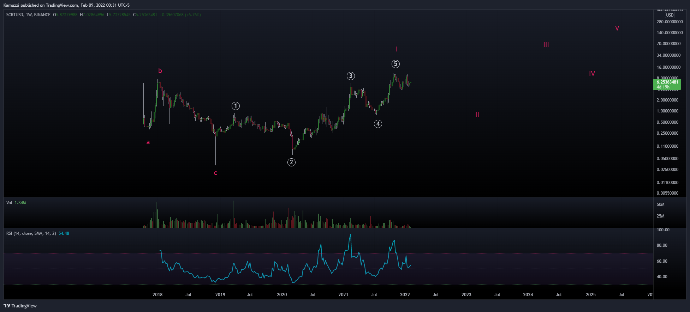Click the 0.00550000 price axis label
This screenshot has height=312, width=690.
coord(667,193)
